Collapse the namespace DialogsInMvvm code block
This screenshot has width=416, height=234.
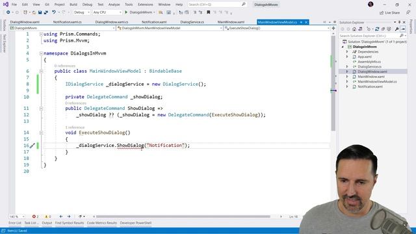coord(41,53)
